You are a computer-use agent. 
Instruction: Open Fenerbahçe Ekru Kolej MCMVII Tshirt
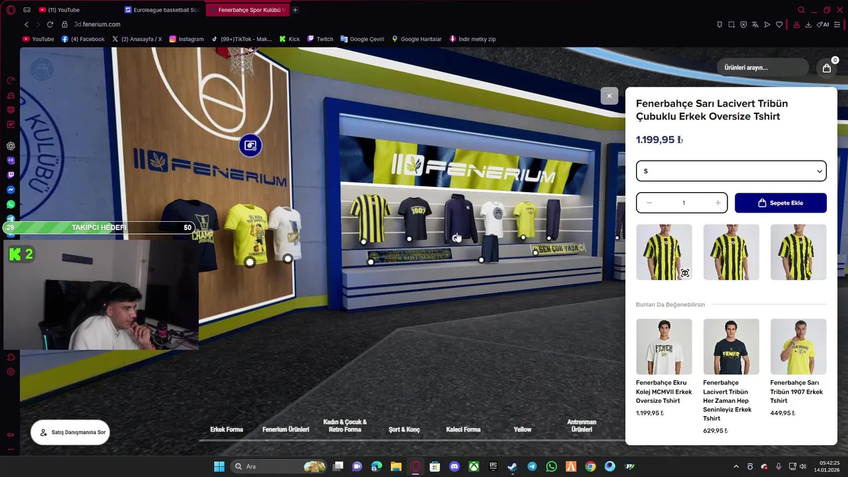[664, 392]
